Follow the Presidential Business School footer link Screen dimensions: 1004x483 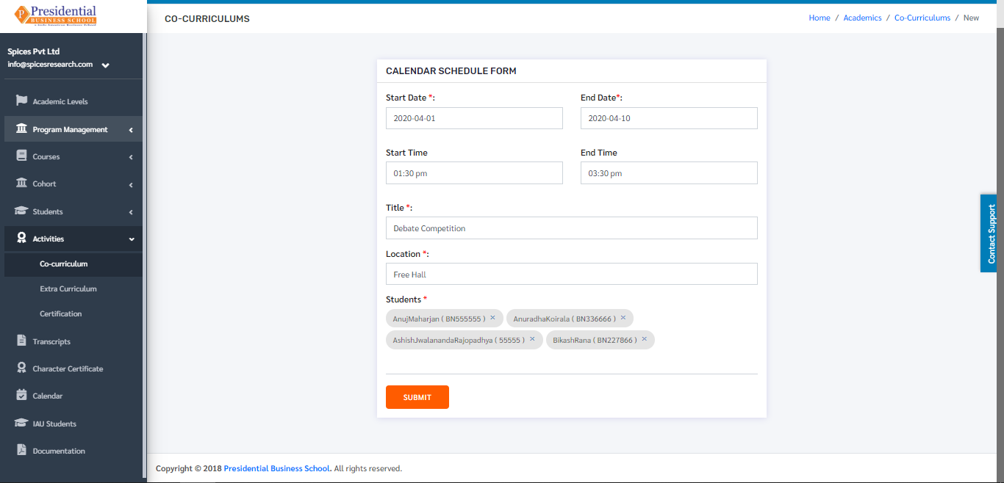point(277,468)
